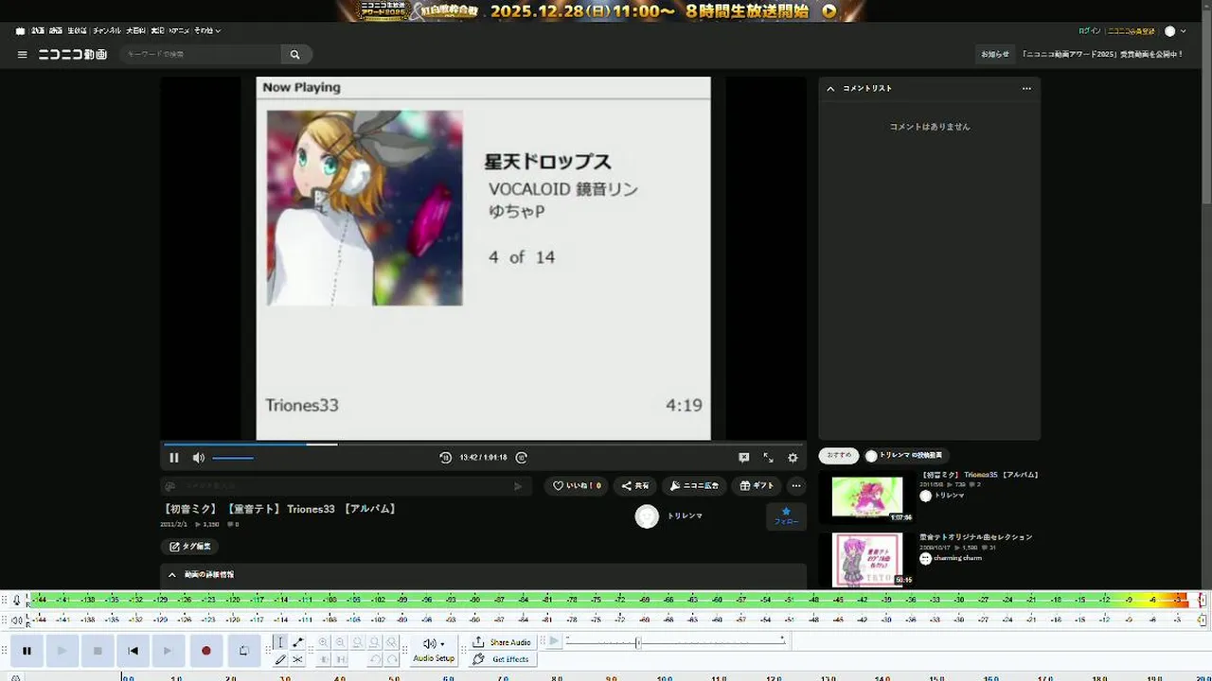
Task: Open the top banner ad play button
Action: (829, 11)
